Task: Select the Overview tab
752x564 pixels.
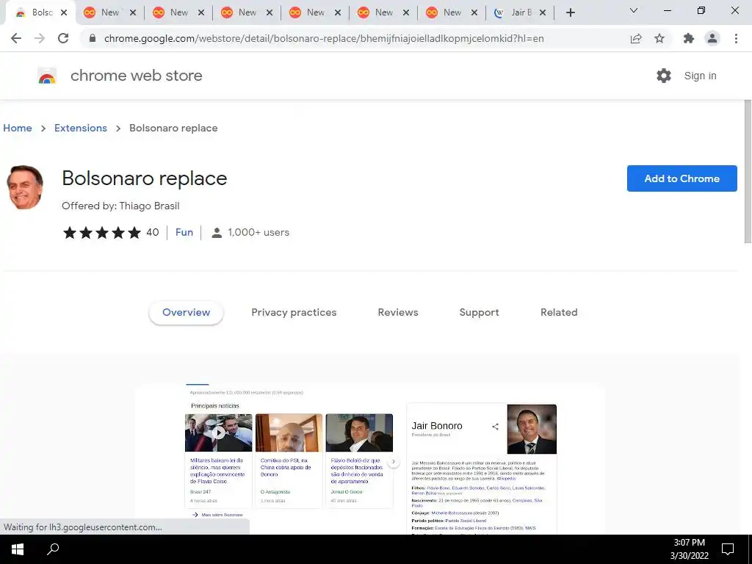Action: 186,312
